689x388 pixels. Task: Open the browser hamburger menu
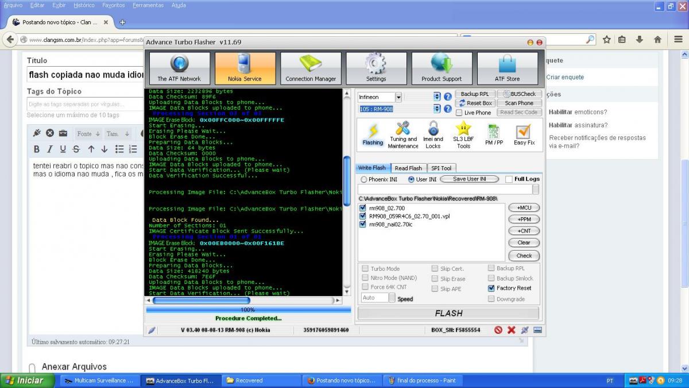[x=677, y=40]
